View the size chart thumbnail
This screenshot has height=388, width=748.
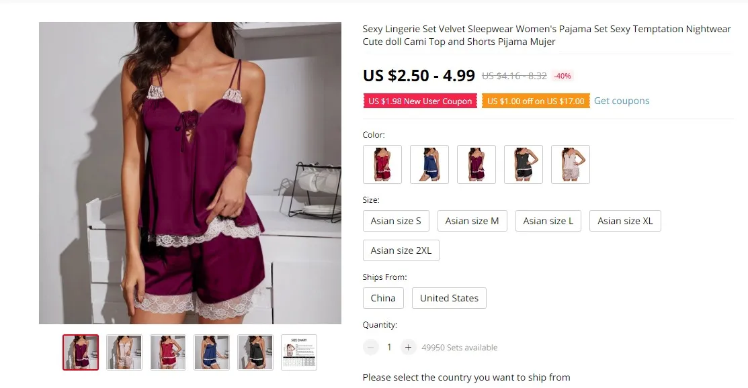click(299, 352)
